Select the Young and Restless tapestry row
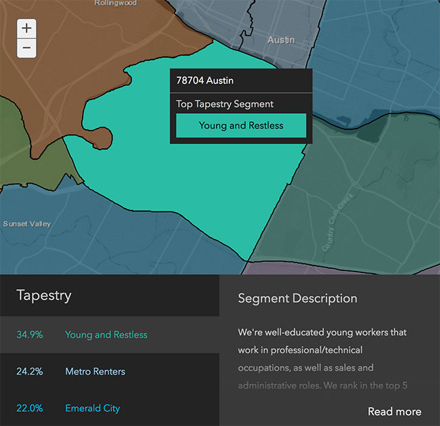440x426 pixels. [110, 335]
